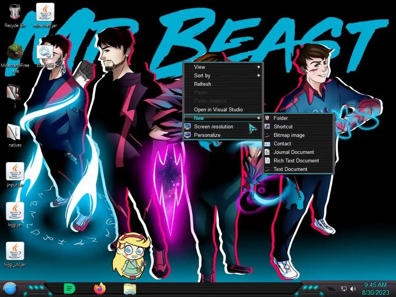Open the green chat app on taskbar
Image resolution: width=396 pixels, height=297 pixels.
pyautogui.click(x=69, y=288)
